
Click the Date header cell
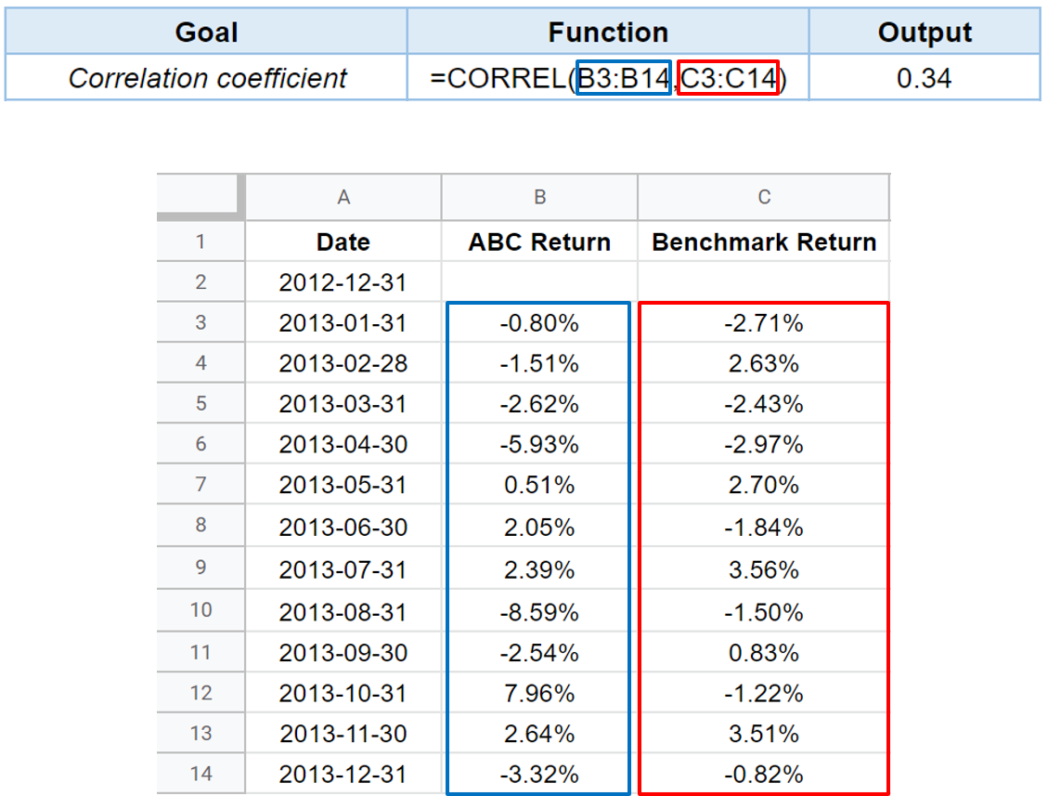pos(343,242)
